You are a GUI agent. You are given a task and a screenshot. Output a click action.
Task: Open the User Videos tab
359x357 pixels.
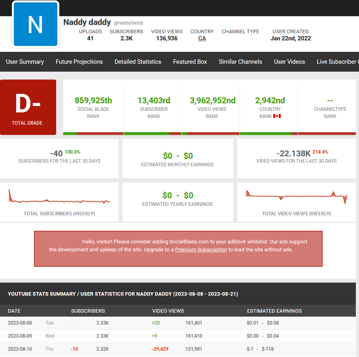pos(289,62)
